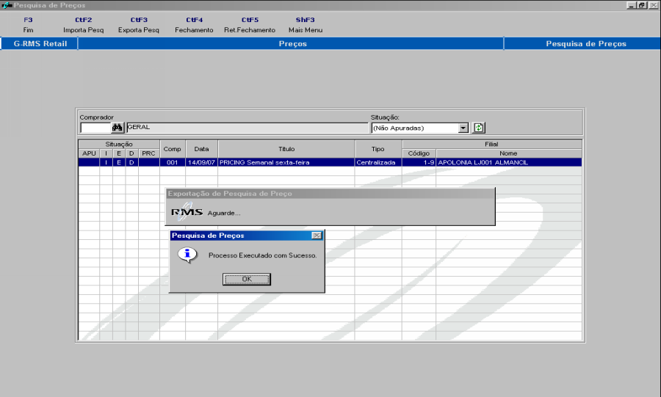Open ShF3 Mais Menu

[306, 25]
